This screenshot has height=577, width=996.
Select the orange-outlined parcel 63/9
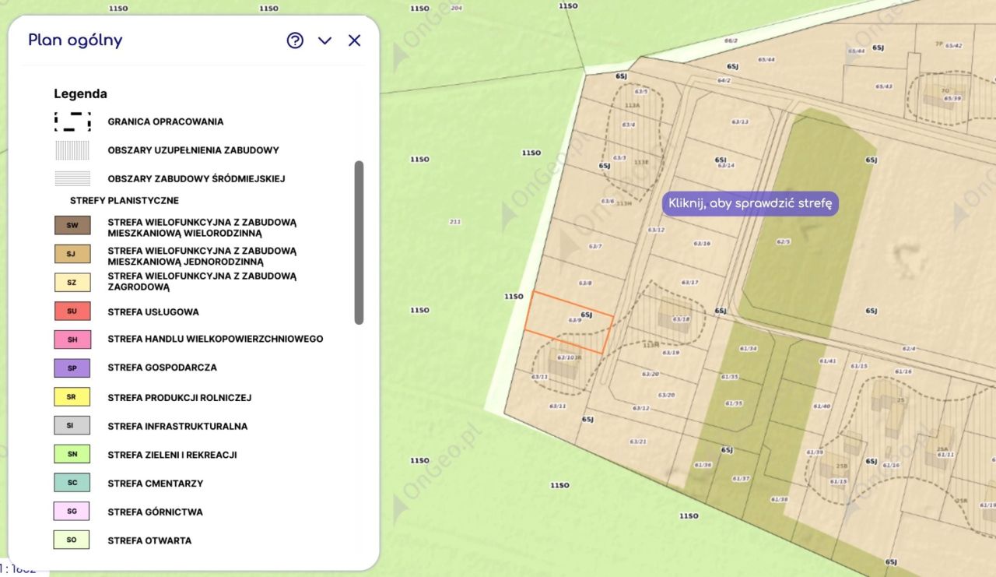point(568,322)
